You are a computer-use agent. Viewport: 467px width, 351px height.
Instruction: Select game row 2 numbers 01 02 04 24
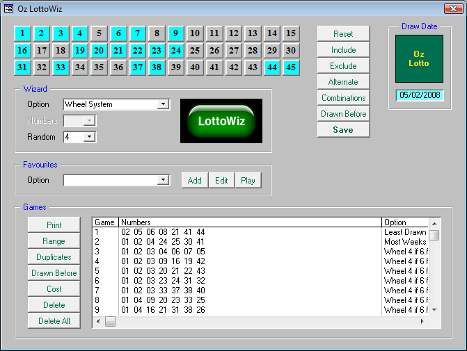pyautogui.click(x=163, y=242)
